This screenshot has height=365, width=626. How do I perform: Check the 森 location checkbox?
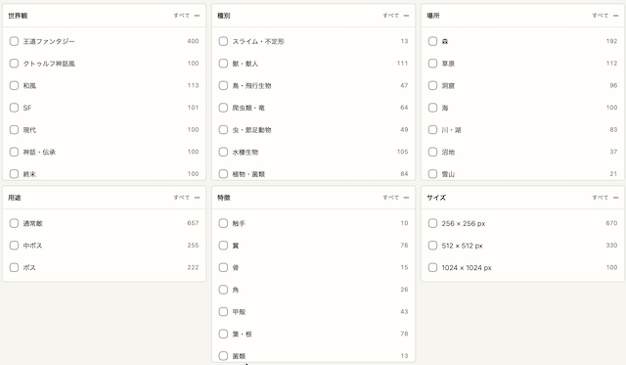[432, 41]
